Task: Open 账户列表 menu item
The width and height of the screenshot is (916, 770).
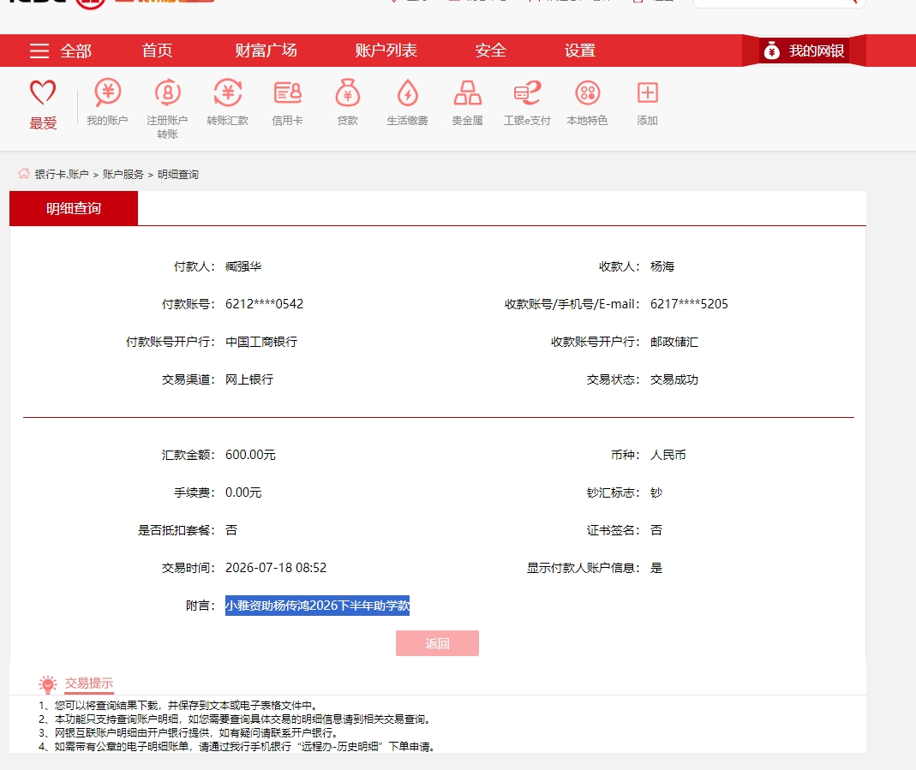Action: 386,51
